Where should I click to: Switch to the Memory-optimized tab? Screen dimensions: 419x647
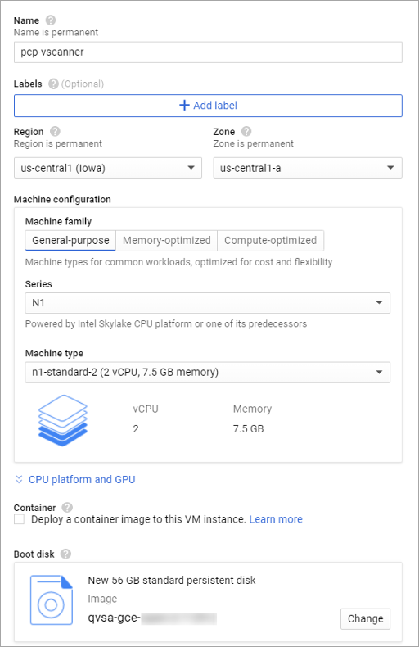(167, 241)
